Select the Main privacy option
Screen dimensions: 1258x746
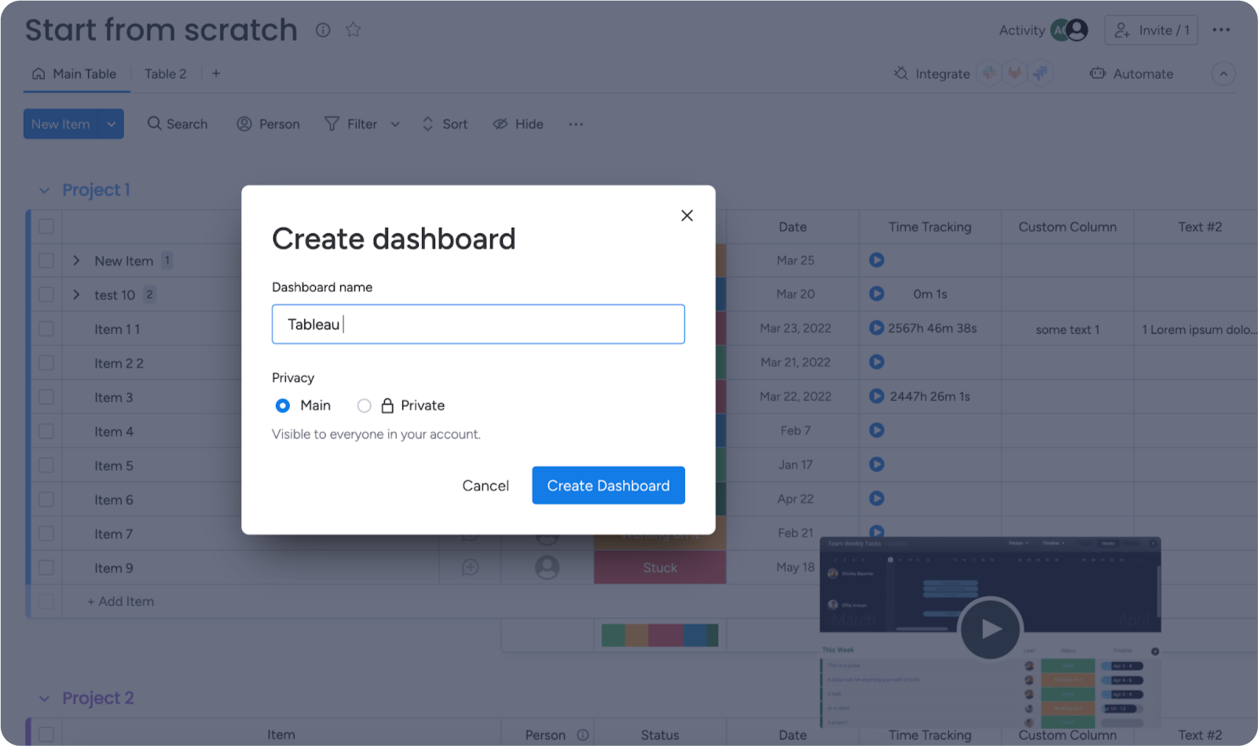click(282, 405)
